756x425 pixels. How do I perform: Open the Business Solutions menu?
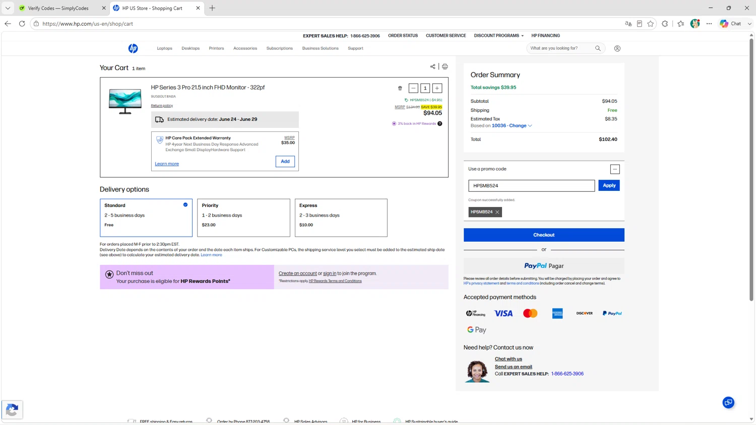pos(320,48)
